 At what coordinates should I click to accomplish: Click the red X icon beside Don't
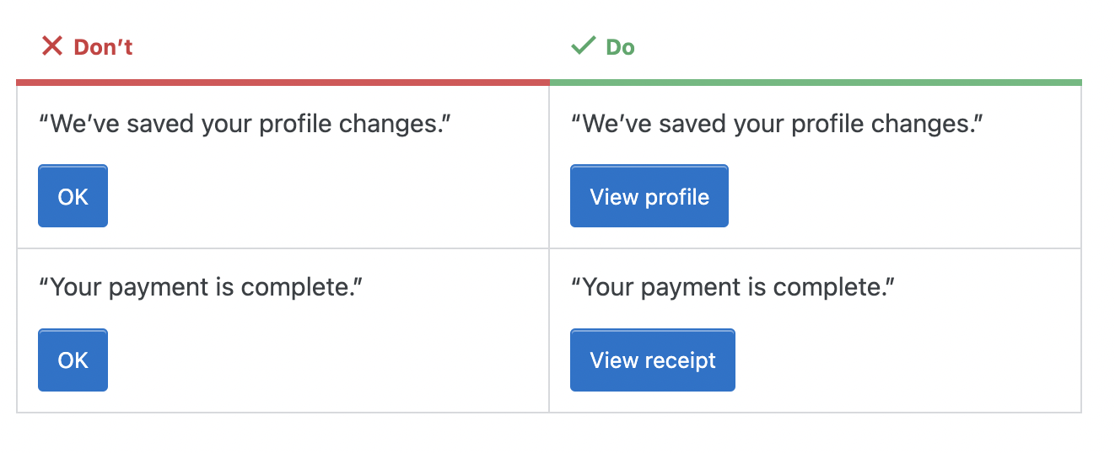coord(52,46)
